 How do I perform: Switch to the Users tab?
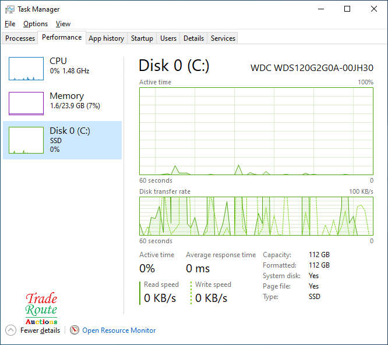(x=168, y=38)
